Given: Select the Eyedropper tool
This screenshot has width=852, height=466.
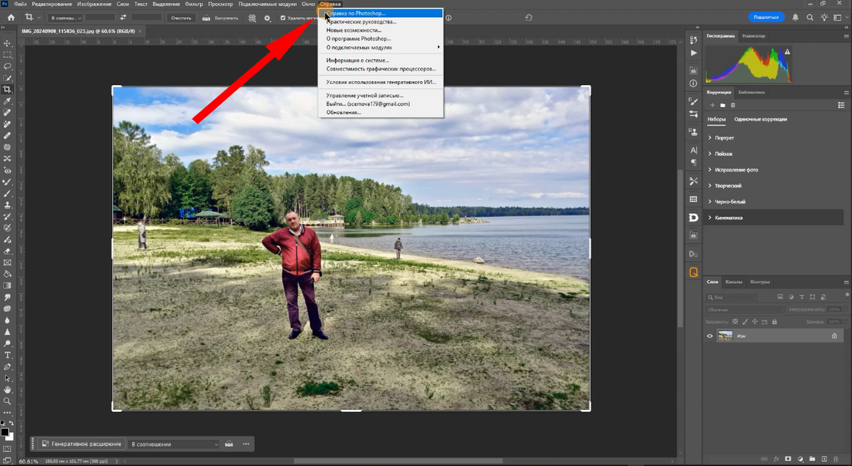Looking at the screenshot, I should [8, 101].
